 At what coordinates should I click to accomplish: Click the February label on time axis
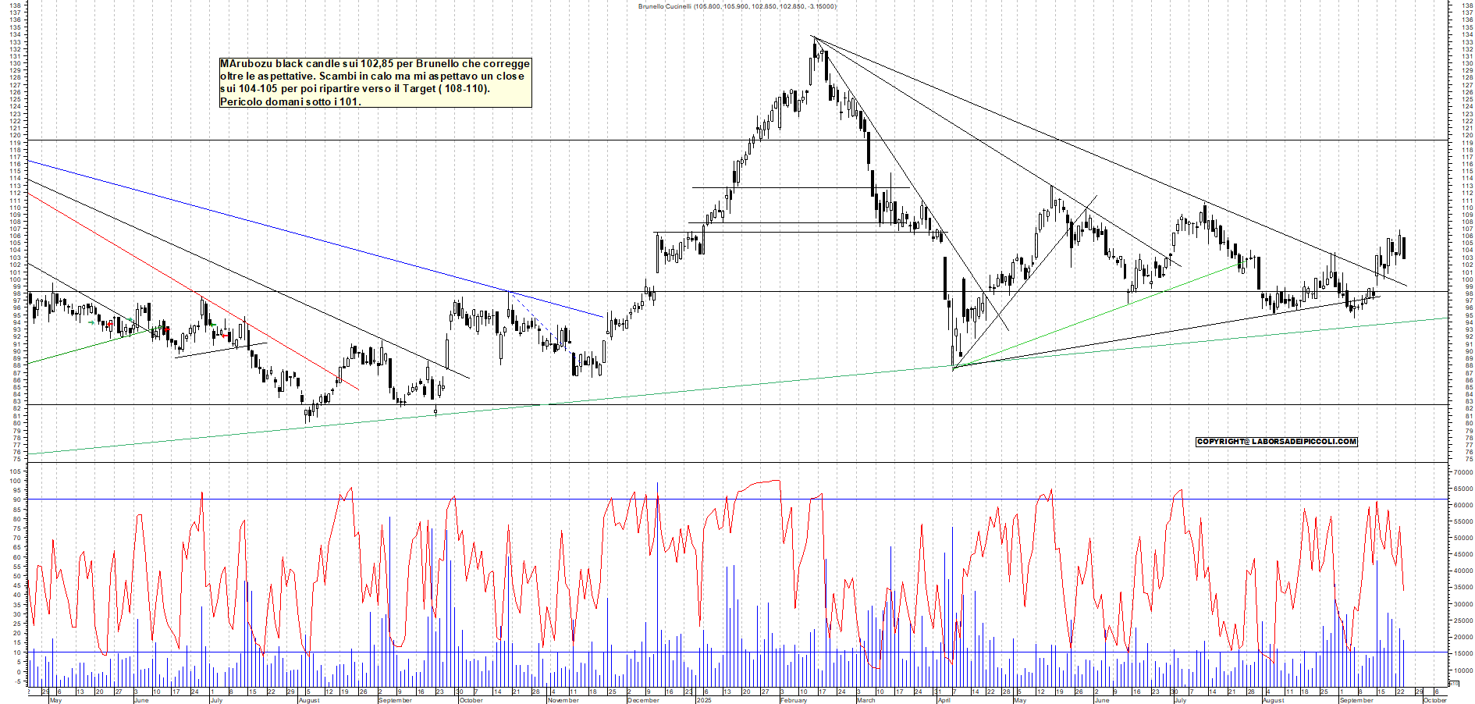coord(794,700)
